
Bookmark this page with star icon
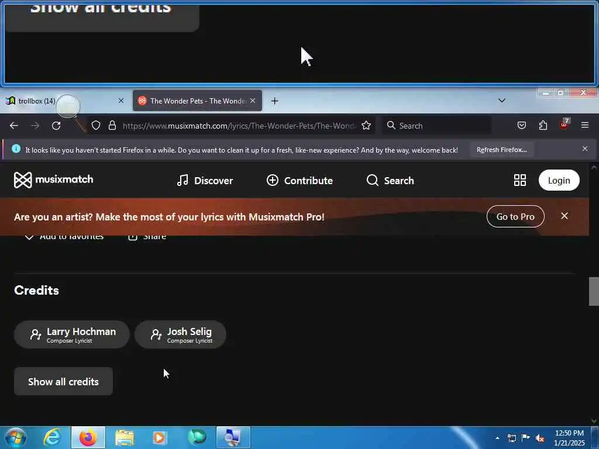click(366, 126)
